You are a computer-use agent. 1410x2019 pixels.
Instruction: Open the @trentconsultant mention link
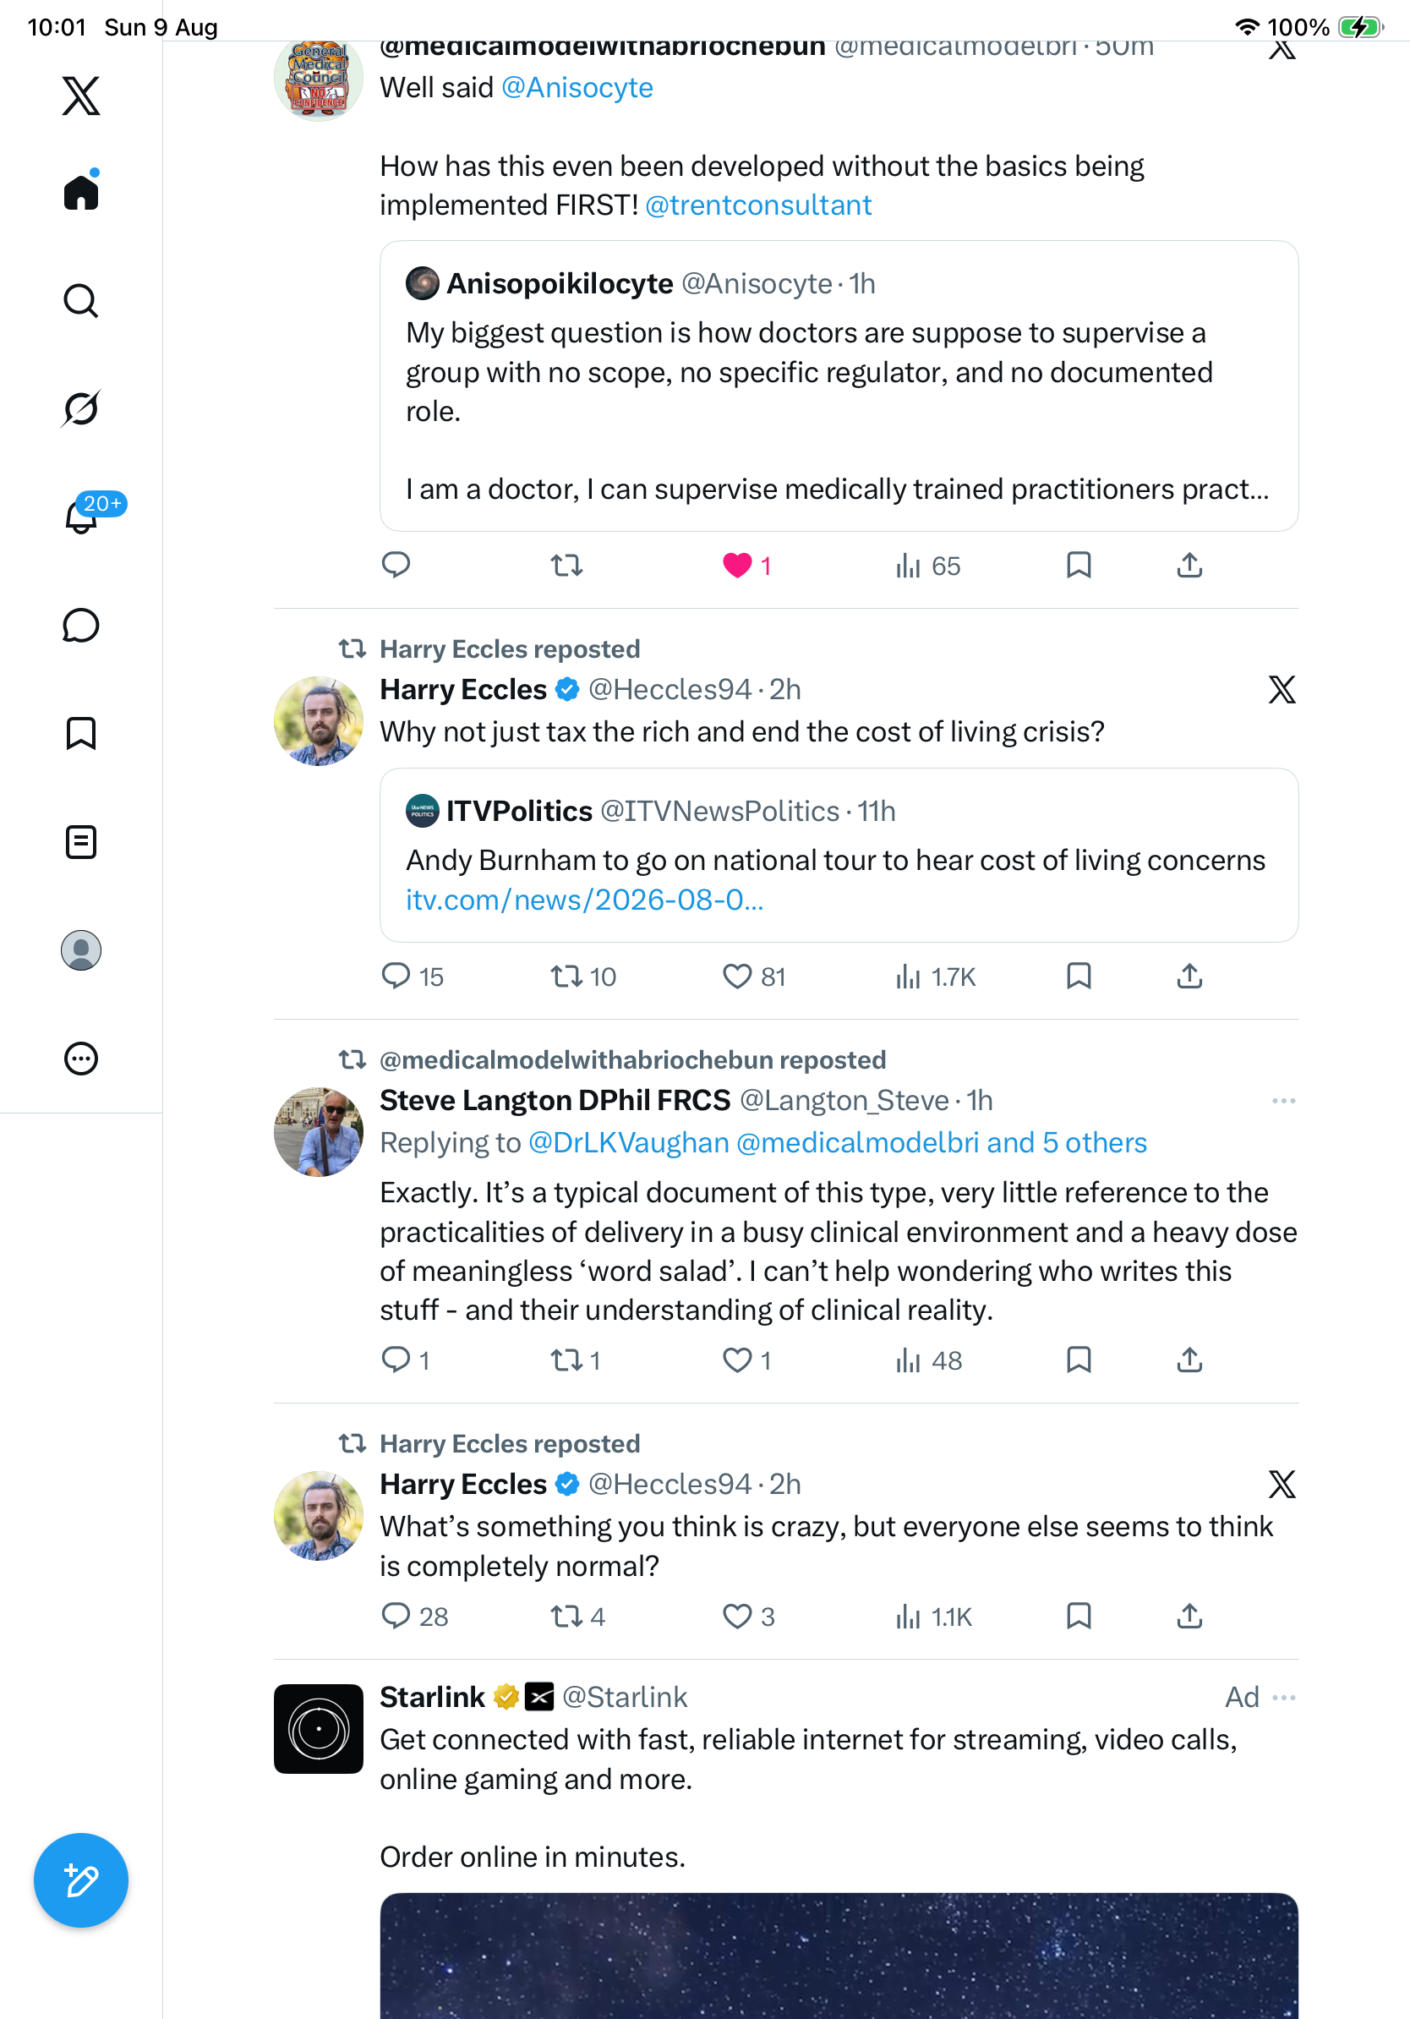pos(757,205)
